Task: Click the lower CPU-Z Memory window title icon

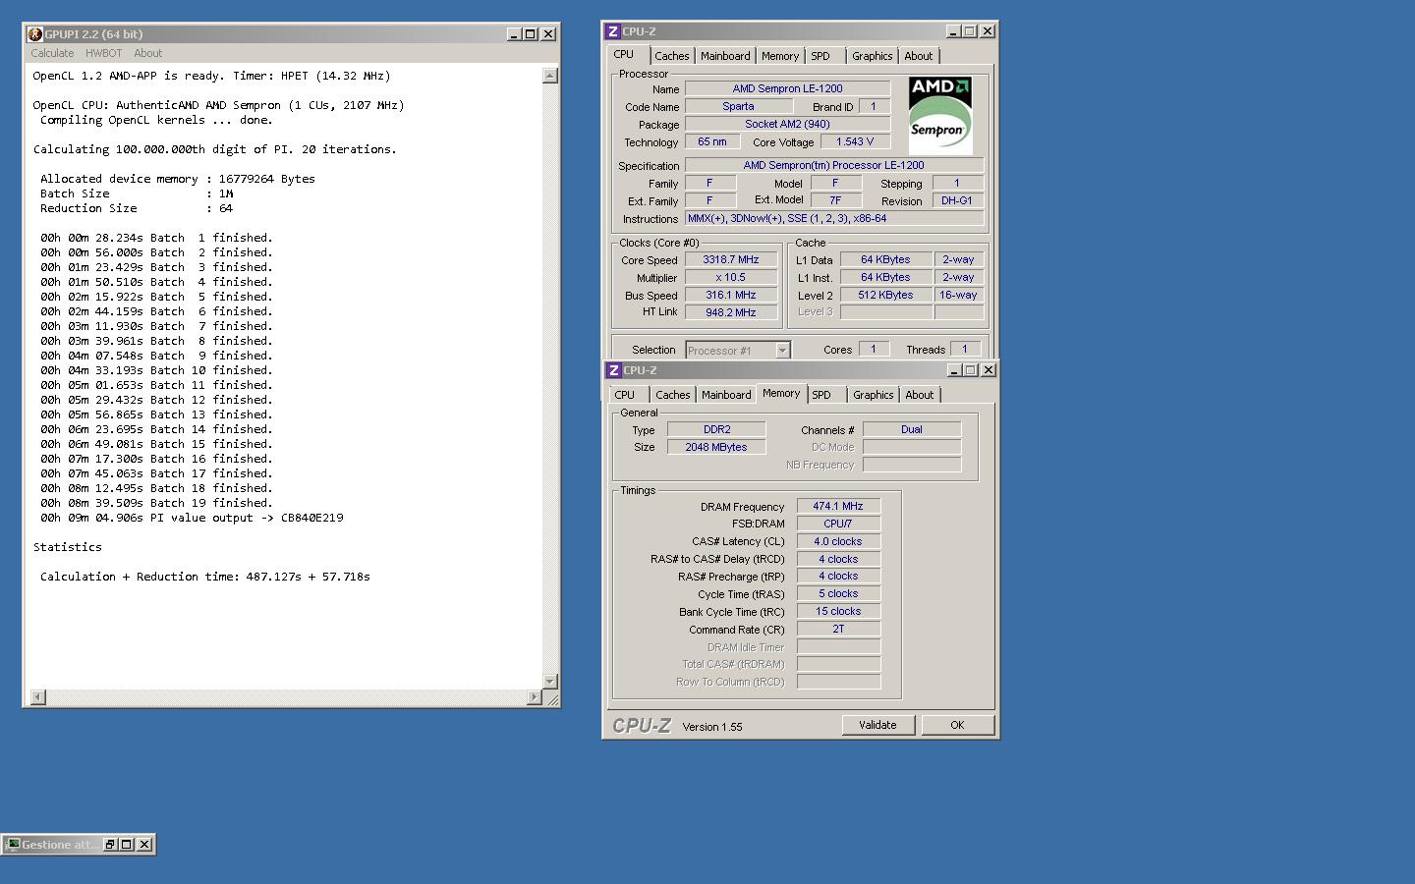Action: (613, 370)
